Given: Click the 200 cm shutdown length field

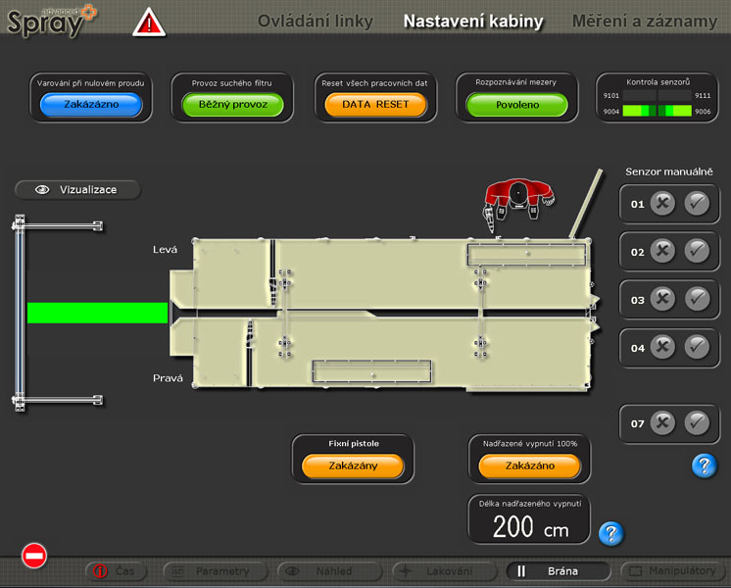Looking at the screenshot, I should (529, 527).
